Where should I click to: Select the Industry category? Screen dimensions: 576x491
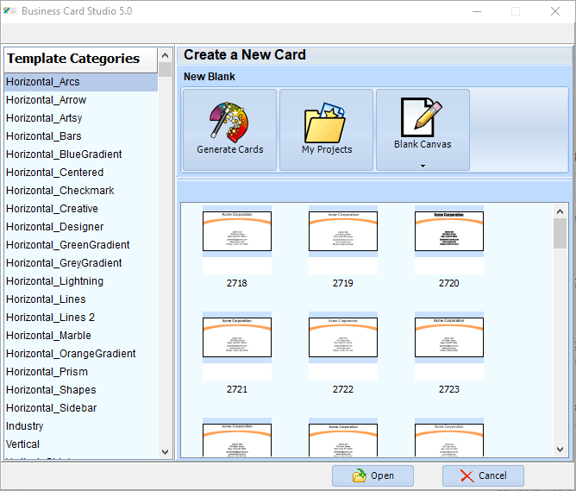(x=81, y=426)
